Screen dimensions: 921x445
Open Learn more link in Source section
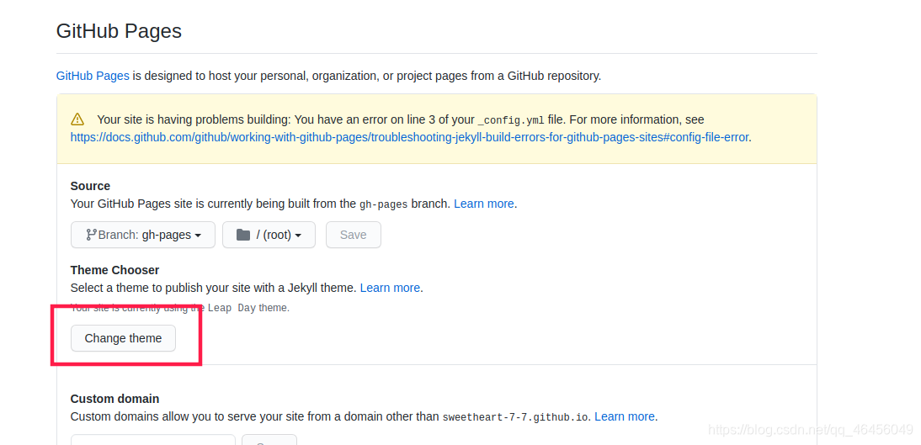pos(484,204)
